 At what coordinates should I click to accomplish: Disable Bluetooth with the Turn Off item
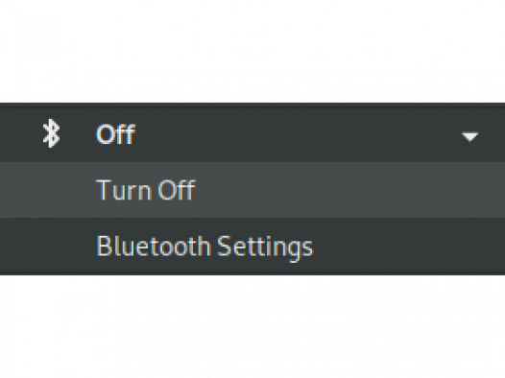(x=252, y=190)
